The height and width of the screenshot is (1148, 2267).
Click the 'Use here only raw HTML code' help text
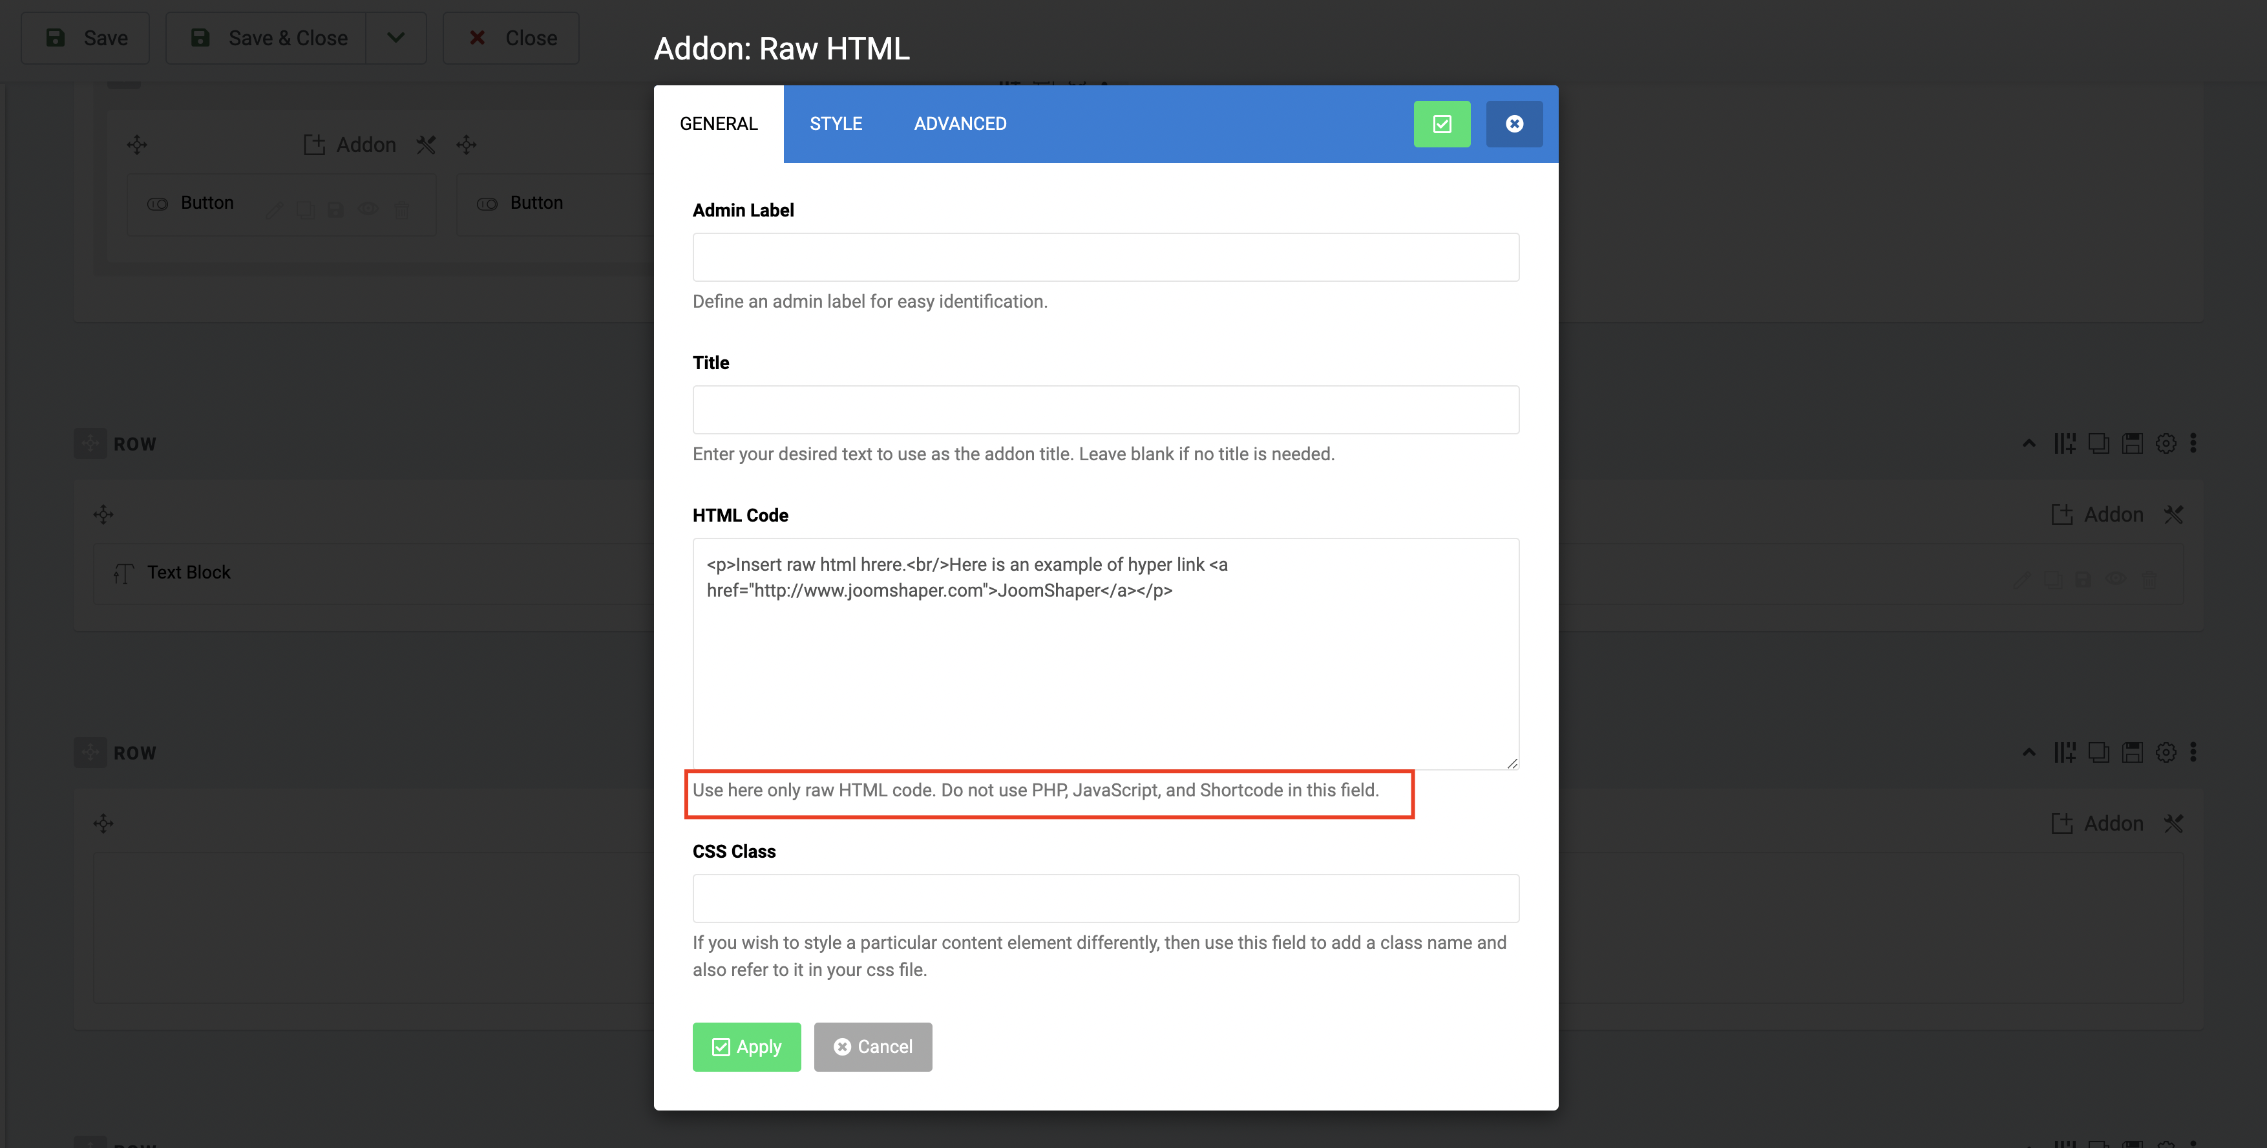(1035, 791)
